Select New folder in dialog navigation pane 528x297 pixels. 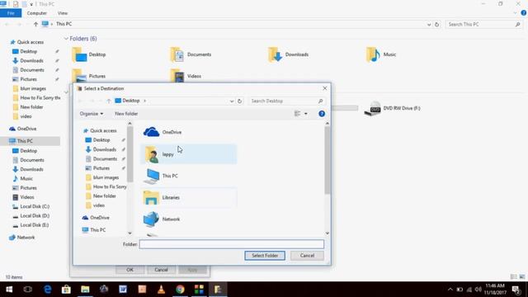(105, 196)
